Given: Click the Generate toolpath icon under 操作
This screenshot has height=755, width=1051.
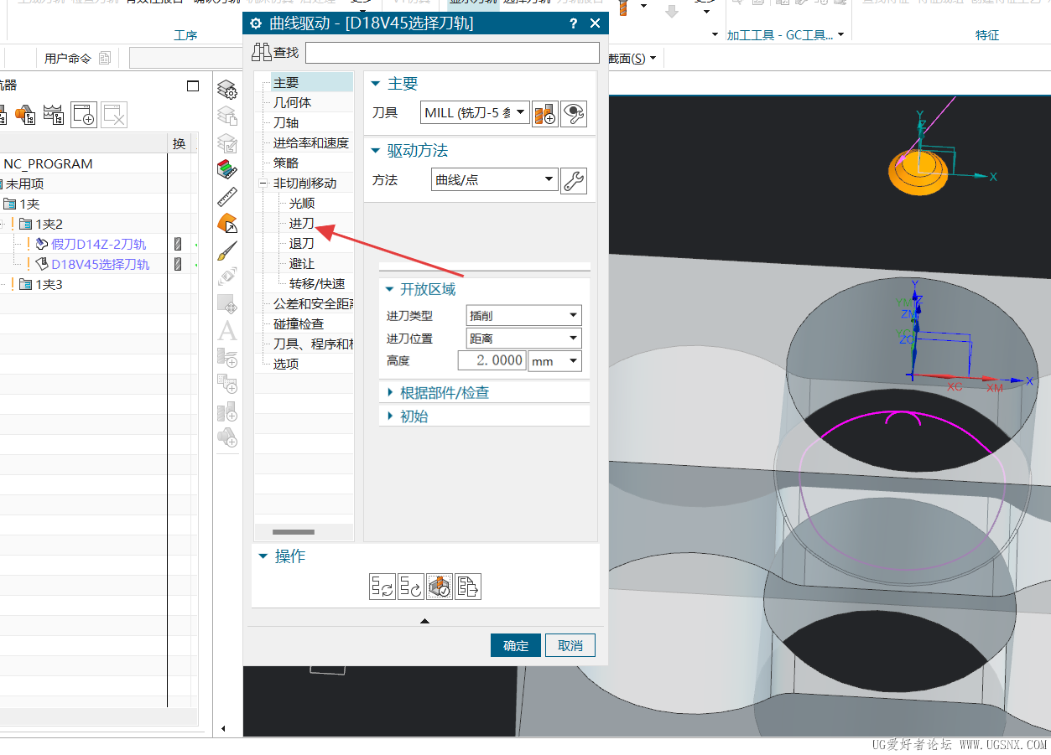Looking at the screenshot, I should (382, 587).
